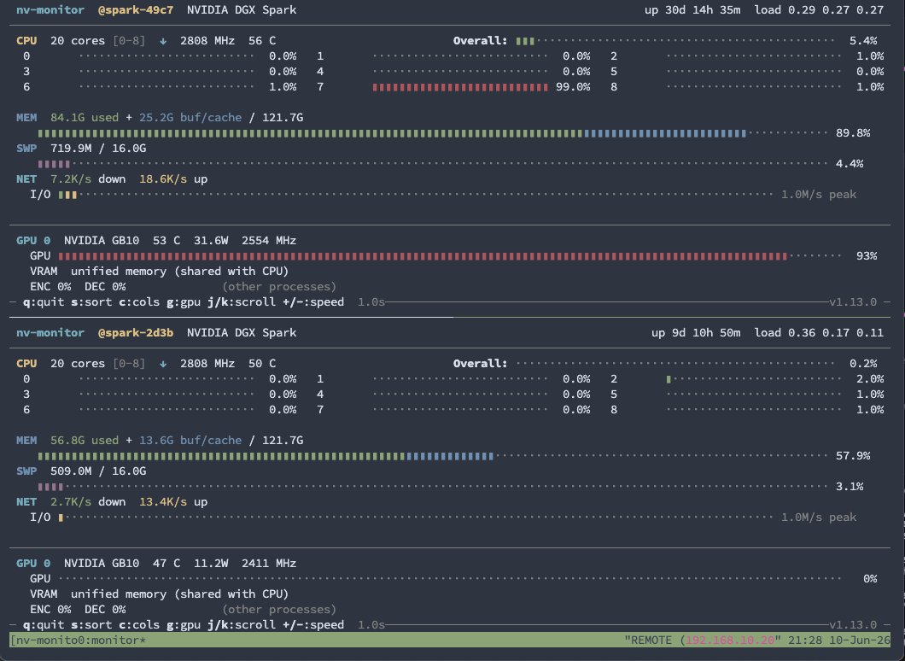
Task: Click the '25.2G buf/cache' value
Action: pyautogui.click(x=190, y=118)
